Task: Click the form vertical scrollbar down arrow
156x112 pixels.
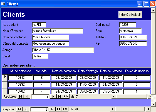Action: point(153,104)
